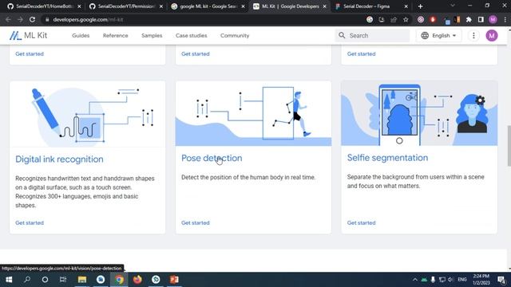Viewport: 511px width, 287px height.
Task: Go back to previous page
Action: (x=8, y=19)
